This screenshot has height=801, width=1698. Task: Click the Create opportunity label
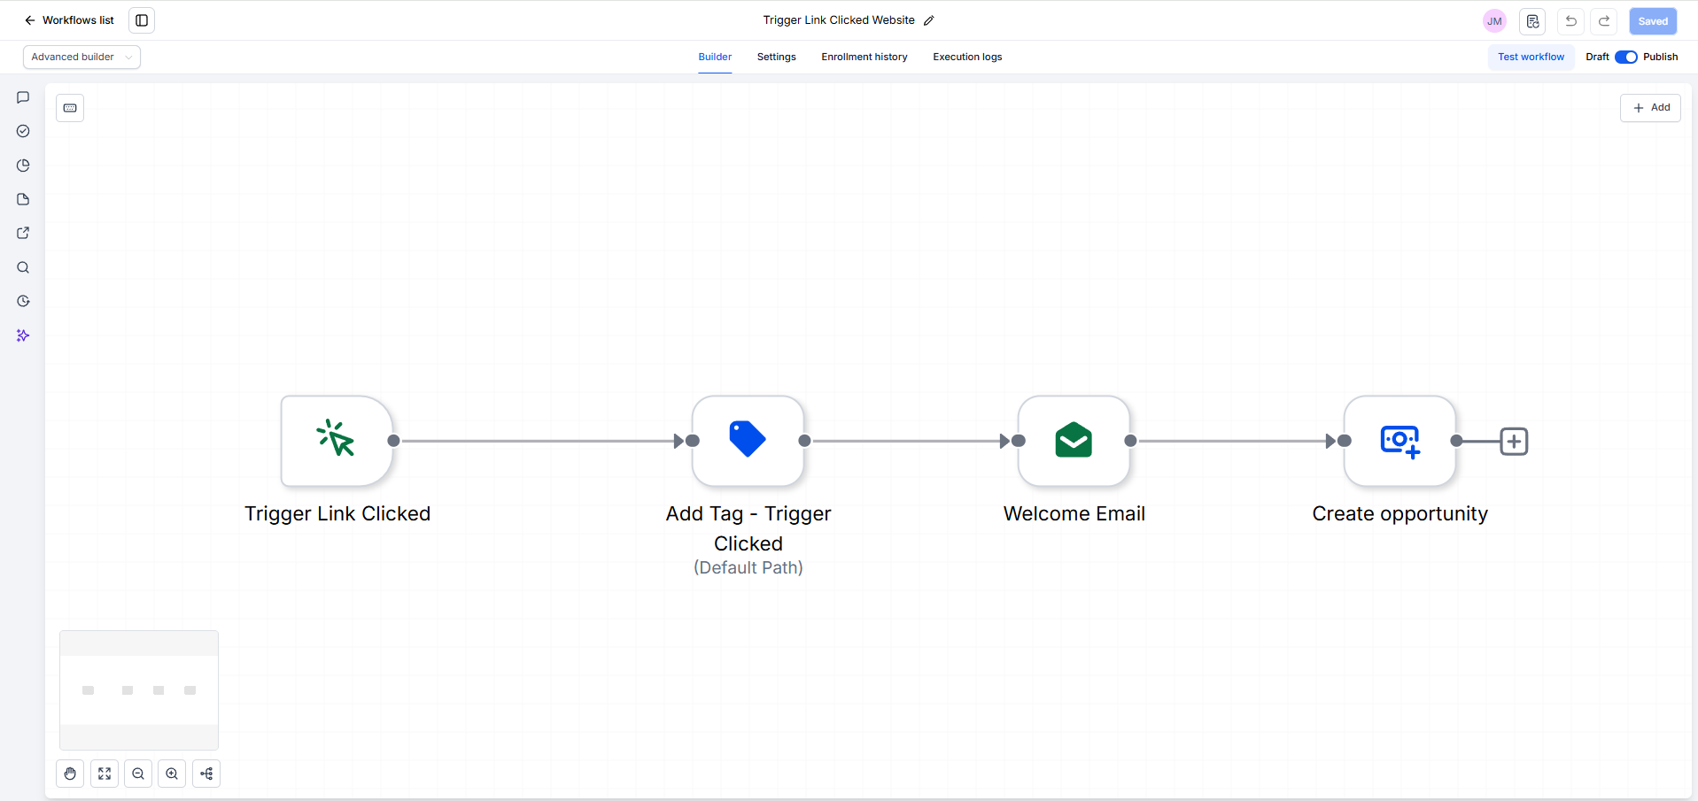coord(1399,513)
